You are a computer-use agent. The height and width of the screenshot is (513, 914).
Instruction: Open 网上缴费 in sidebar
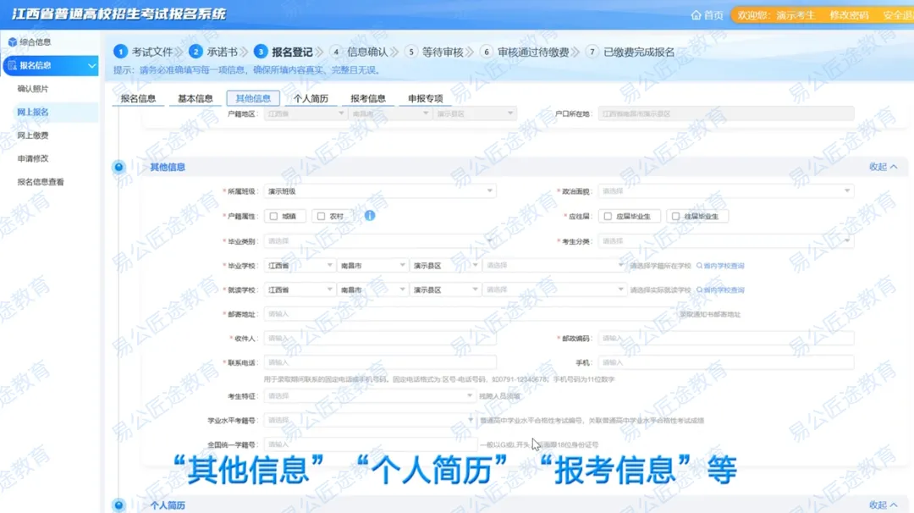(33, 135)
